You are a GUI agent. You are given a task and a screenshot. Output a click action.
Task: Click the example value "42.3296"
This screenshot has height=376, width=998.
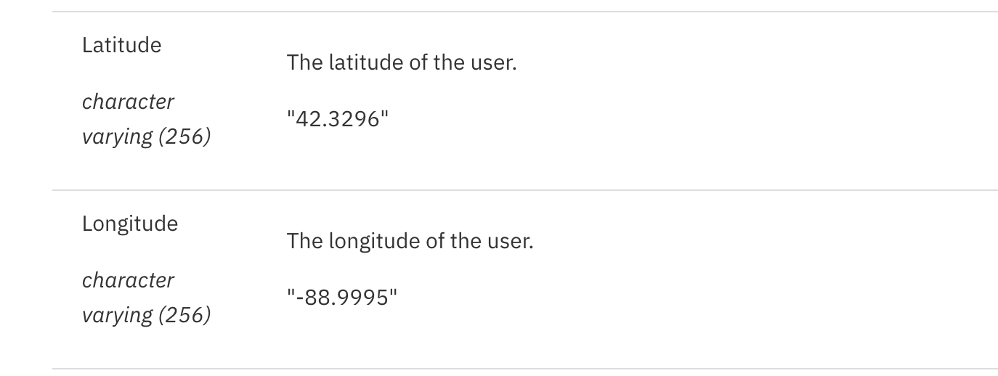coord(338,119)
